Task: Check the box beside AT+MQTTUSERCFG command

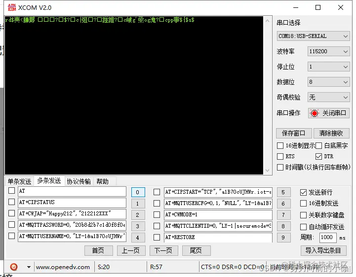Action: [x=157, y=203]
